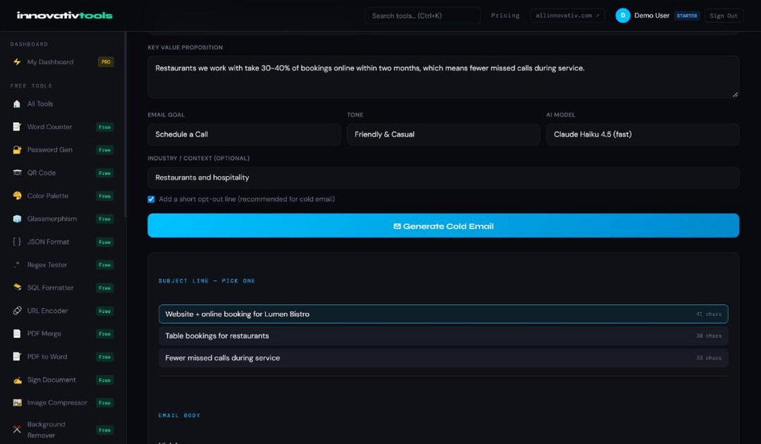Click the PDF to Word icon
The image size is (761, 444).
(x=17, y=357)
